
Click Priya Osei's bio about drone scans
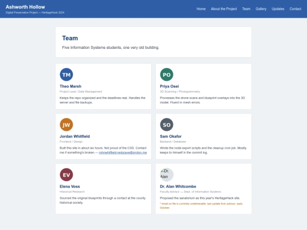tap(202, 100)
